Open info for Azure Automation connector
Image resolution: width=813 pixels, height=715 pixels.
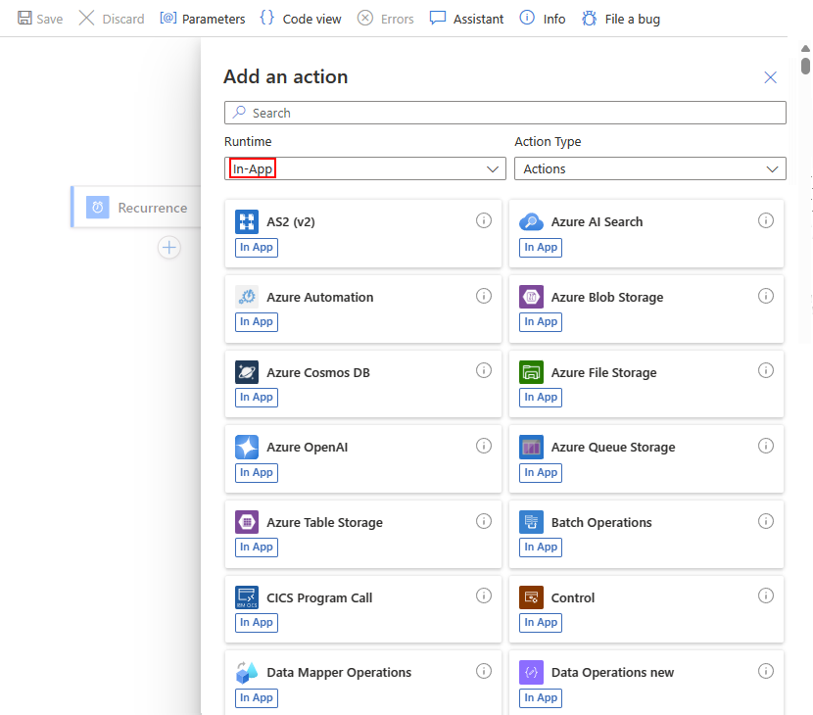pos(483,296)
